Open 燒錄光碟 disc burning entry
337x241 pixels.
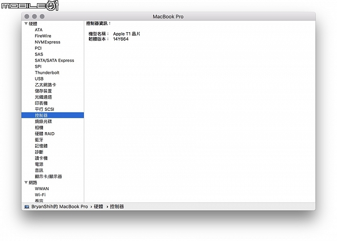tap(43, 121)
